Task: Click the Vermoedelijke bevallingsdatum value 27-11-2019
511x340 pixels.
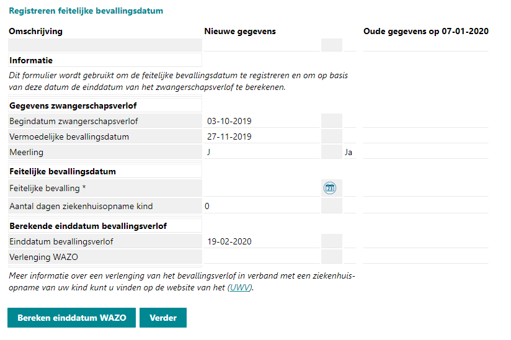Action: pos(229,136)
